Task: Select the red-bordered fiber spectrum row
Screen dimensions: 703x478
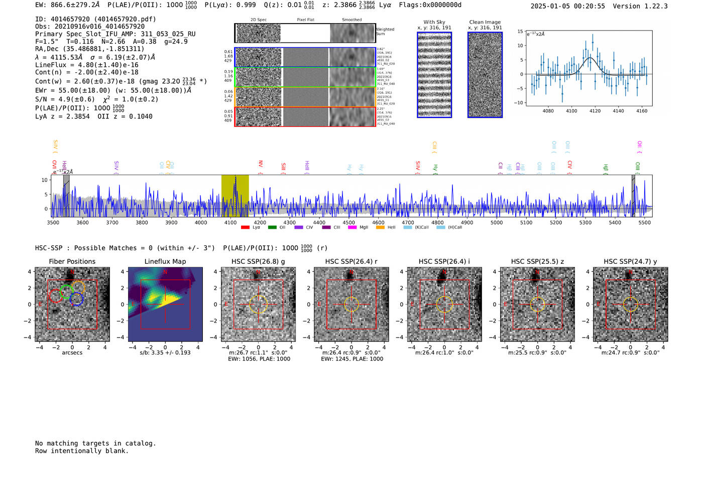Action: tap(305, 117)
